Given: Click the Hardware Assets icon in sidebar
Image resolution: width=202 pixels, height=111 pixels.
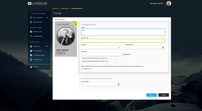Looking at the screenshot, I should (31, 36).
